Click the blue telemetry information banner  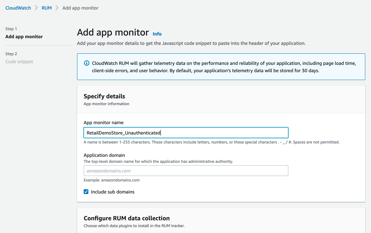pos(221,66)
